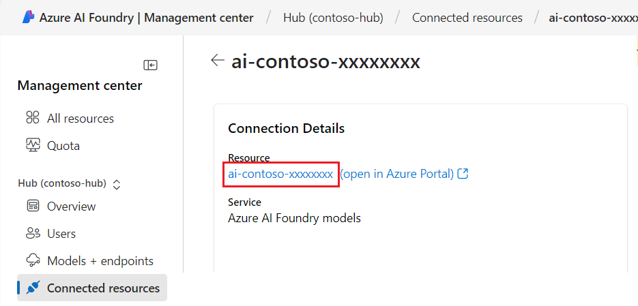Image resolution: width=638 pixels, height=306 pixels.
Task: Click the Overview icon in sidebar
Action: [33, 206]
